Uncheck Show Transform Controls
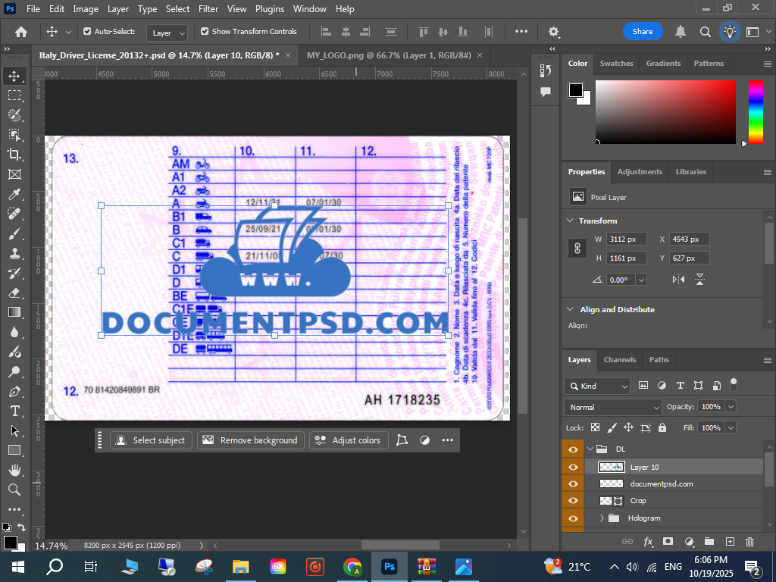The width and height of the screenshot is (776, 582). (x=205, y=32)
